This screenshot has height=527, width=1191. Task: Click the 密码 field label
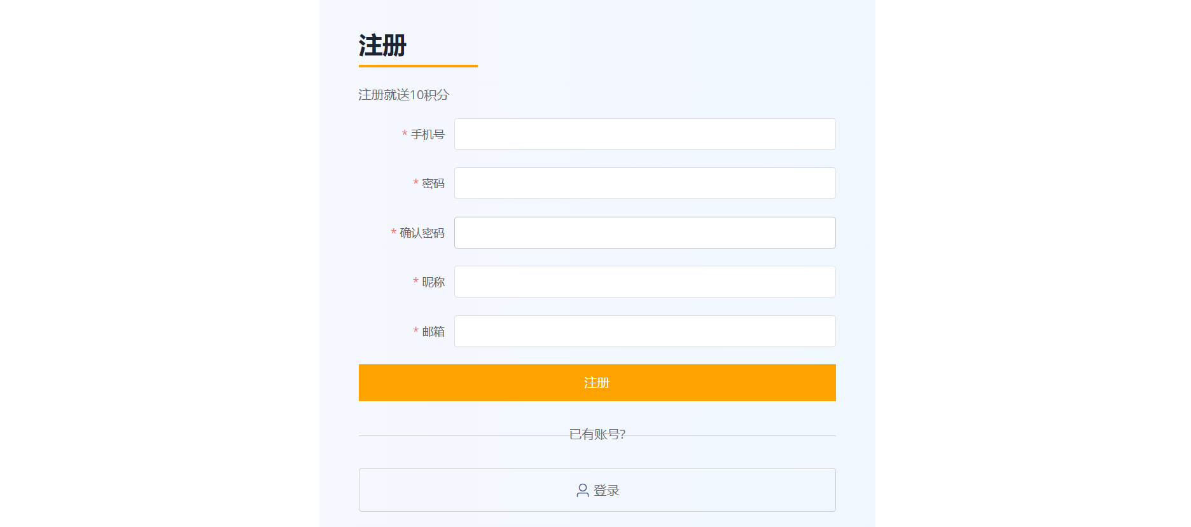click(x=433, y=183)
